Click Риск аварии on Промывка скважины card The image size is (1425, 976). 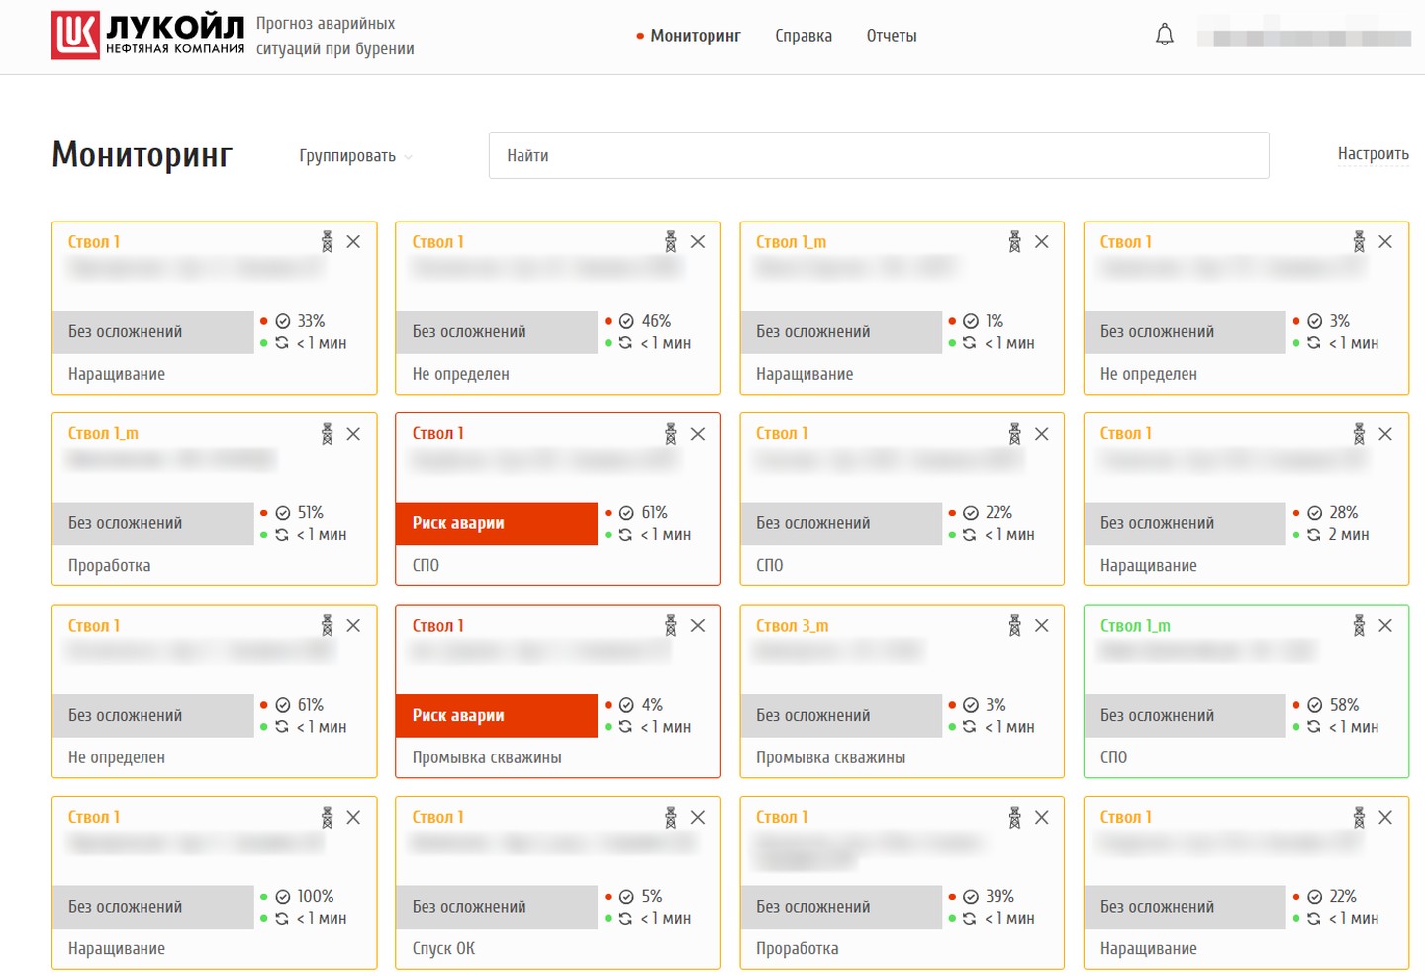pos(497,716)
